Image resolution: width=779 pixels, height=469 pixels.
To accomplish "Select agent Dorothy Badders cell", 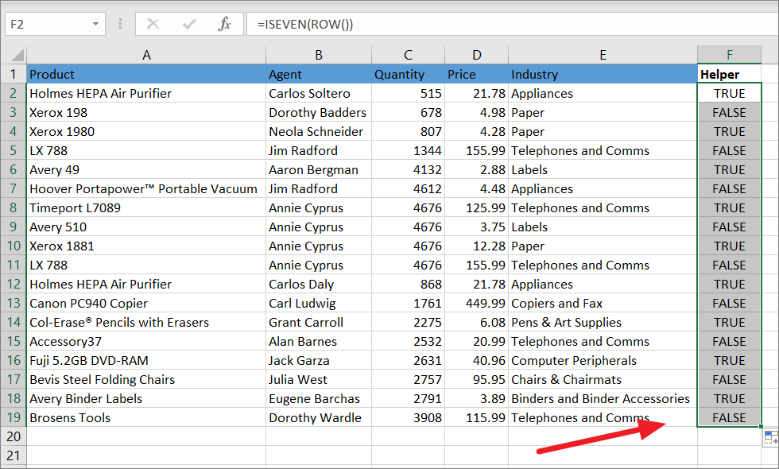I will (319, 112).
